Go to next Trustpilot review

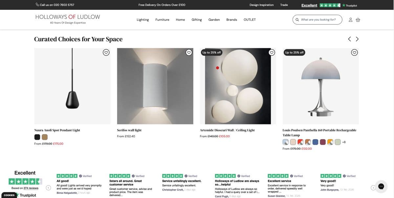tap(373, 188)
